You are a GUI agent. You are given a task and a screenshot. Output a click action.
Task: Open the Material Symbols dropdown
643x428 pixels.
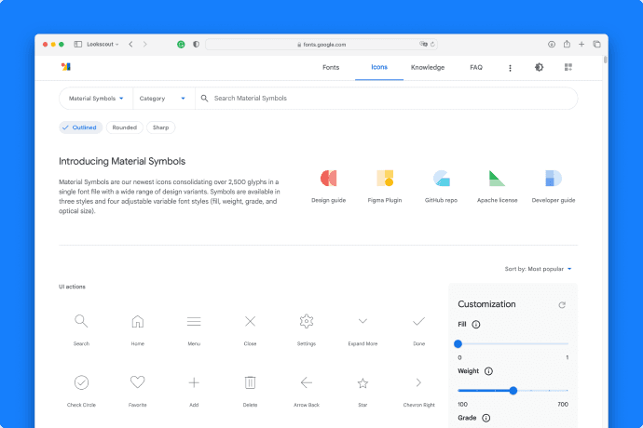[x=96, y=99]
